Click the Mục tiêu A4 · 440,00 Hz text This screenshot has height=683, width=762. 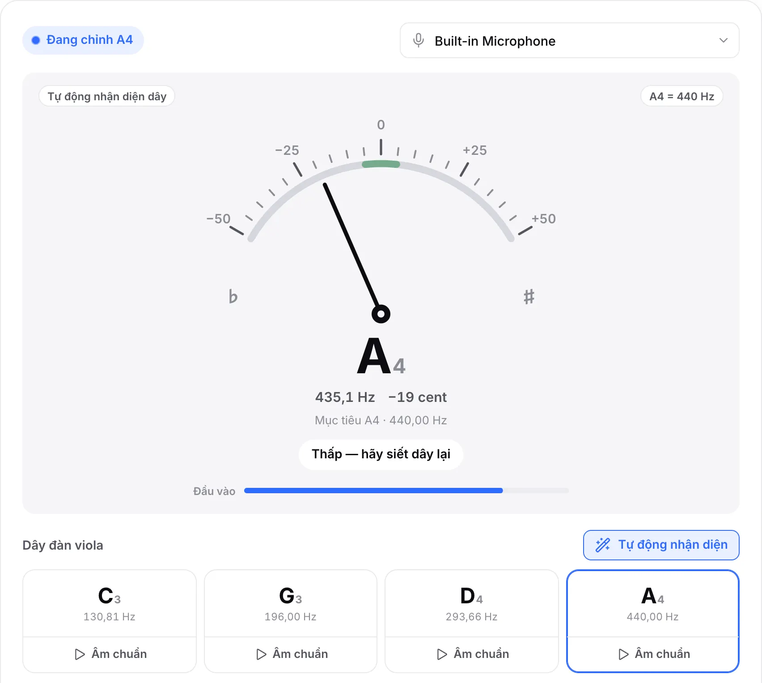381,420
